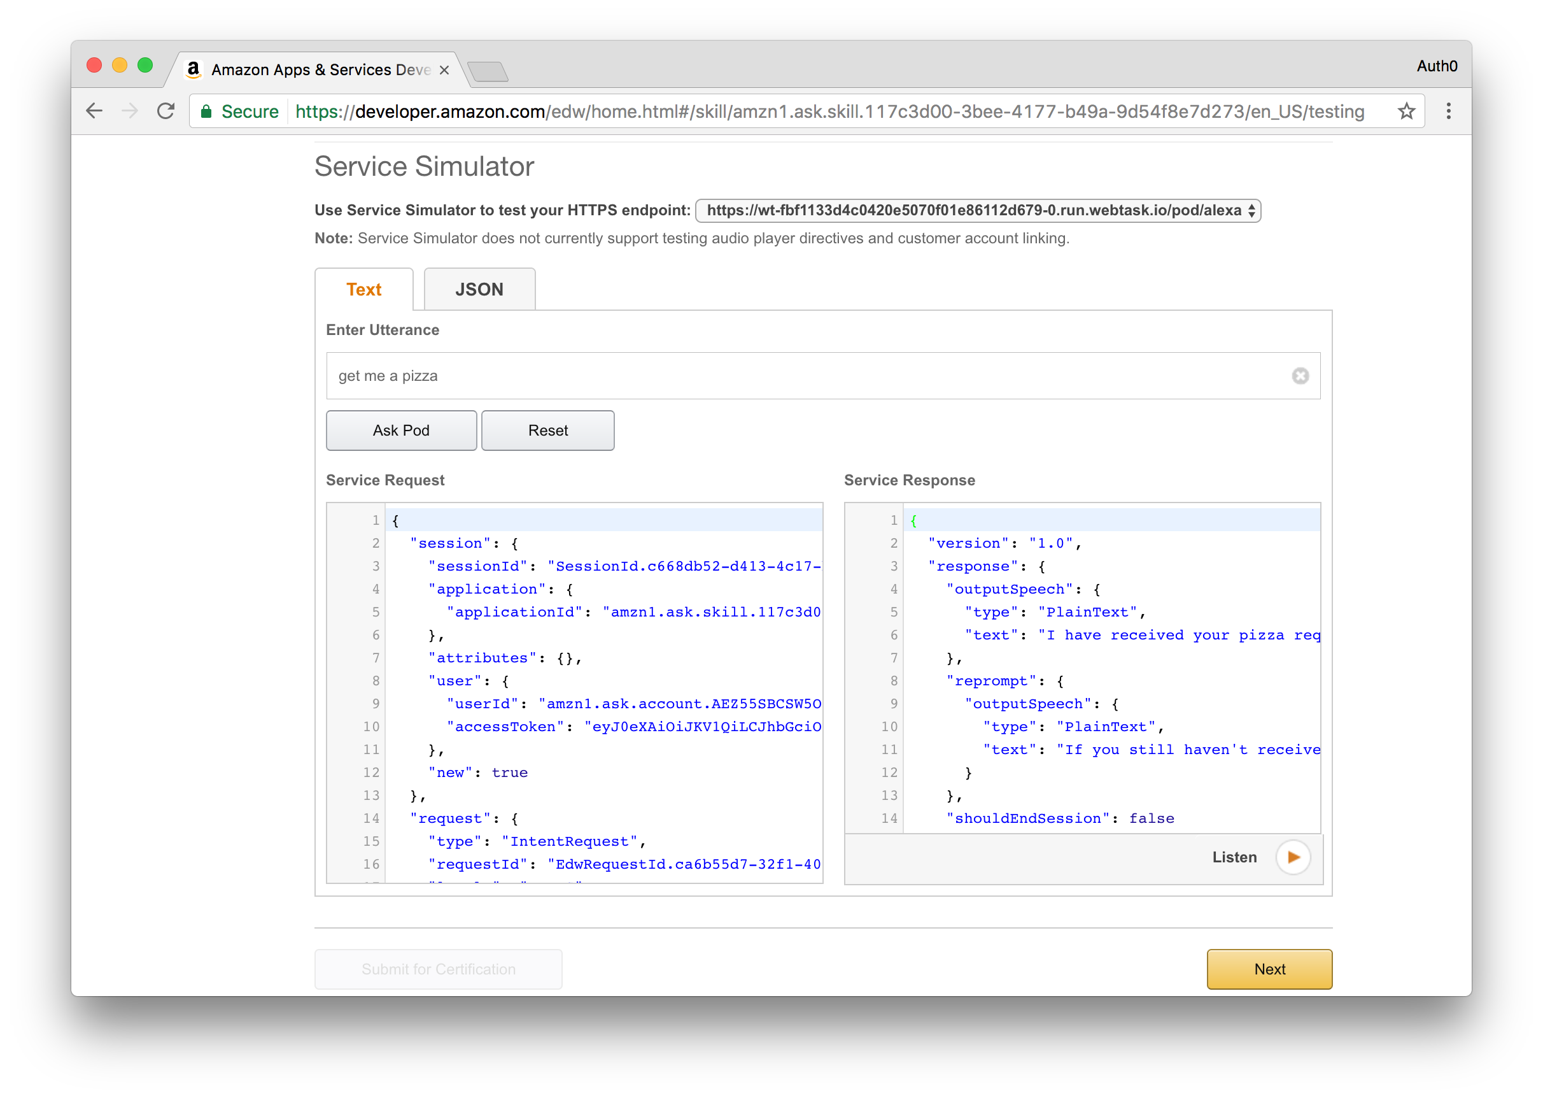Close the Amazon Apps browser tab
Screen dimensions: 1543x1098
coord(444,69)
